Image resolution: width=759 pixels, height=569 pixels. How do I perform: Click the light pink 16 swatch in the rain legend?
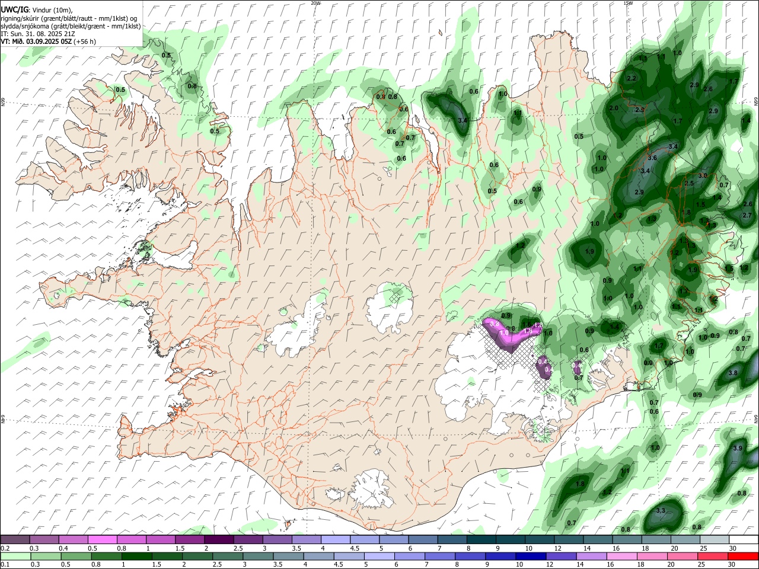pyautogui.click(x=621, y=556)
